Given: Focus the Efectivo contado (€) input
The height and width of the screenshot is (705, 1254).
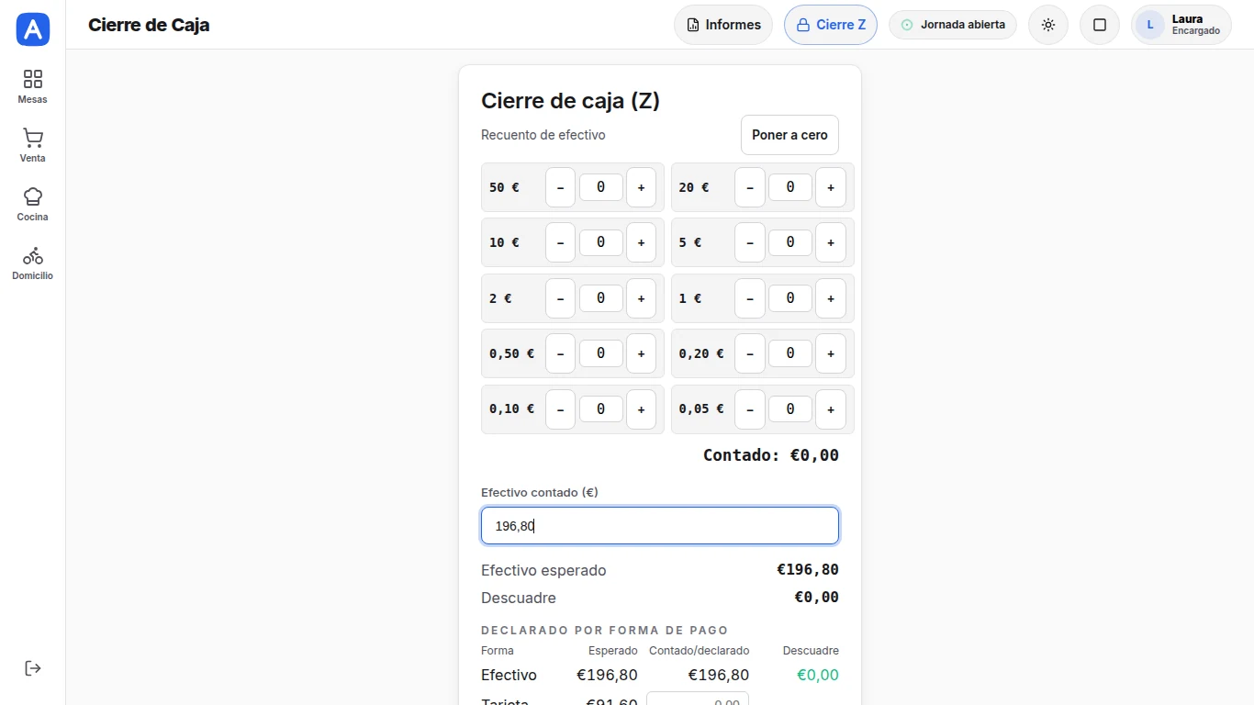Looking at the screenshot, I should pyautogui.click(x=660, y=526).
